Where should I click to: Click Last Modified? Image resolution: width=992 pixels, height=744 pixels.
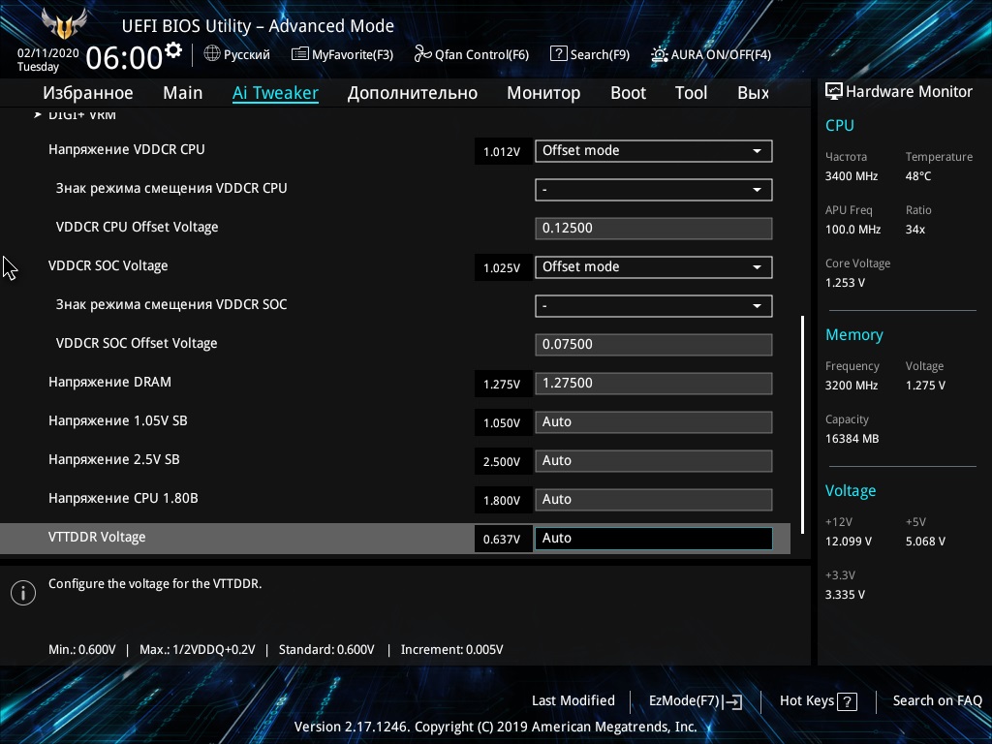573,700
